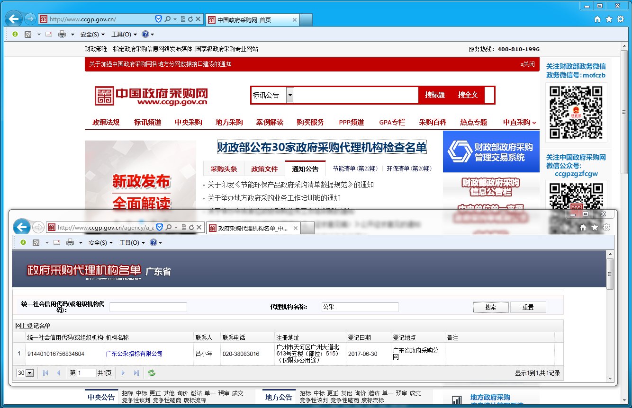
Task: Click the 搜索 button in the agency form
Action: pos(490,307)
